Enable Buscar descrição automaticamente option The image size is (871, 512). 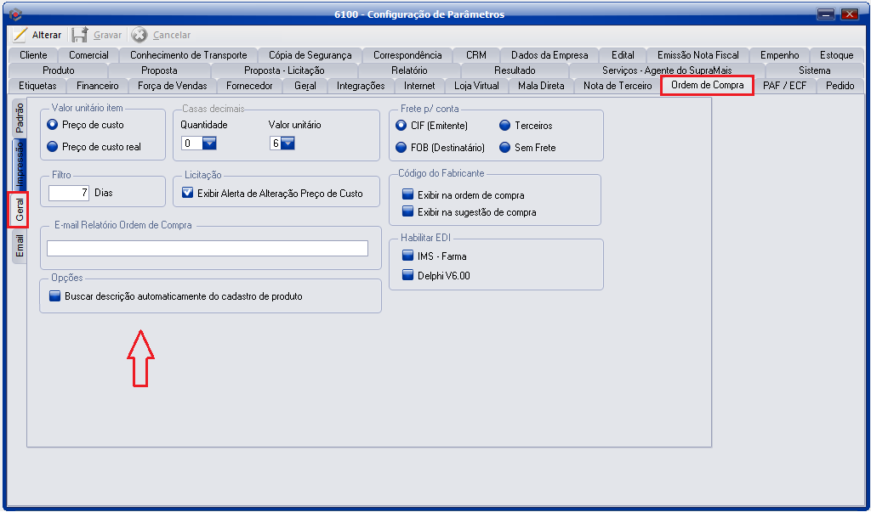[x=55, y=296]
